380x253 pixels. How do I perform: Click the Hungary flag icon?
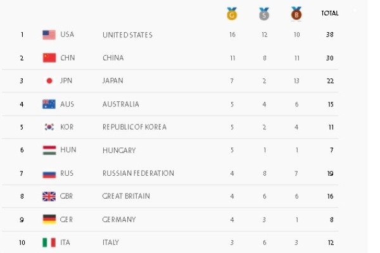click(x=49, y=150)
